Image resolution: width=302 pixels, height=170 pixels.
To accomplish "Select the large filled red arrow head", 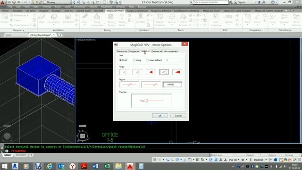I will (177, 72).
